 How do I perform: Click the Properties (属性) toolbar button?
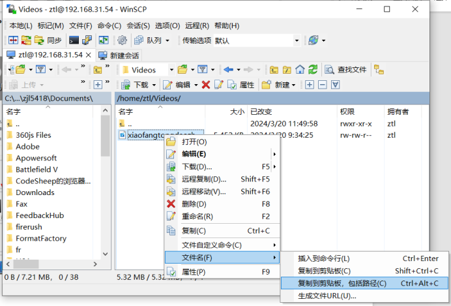241,85
